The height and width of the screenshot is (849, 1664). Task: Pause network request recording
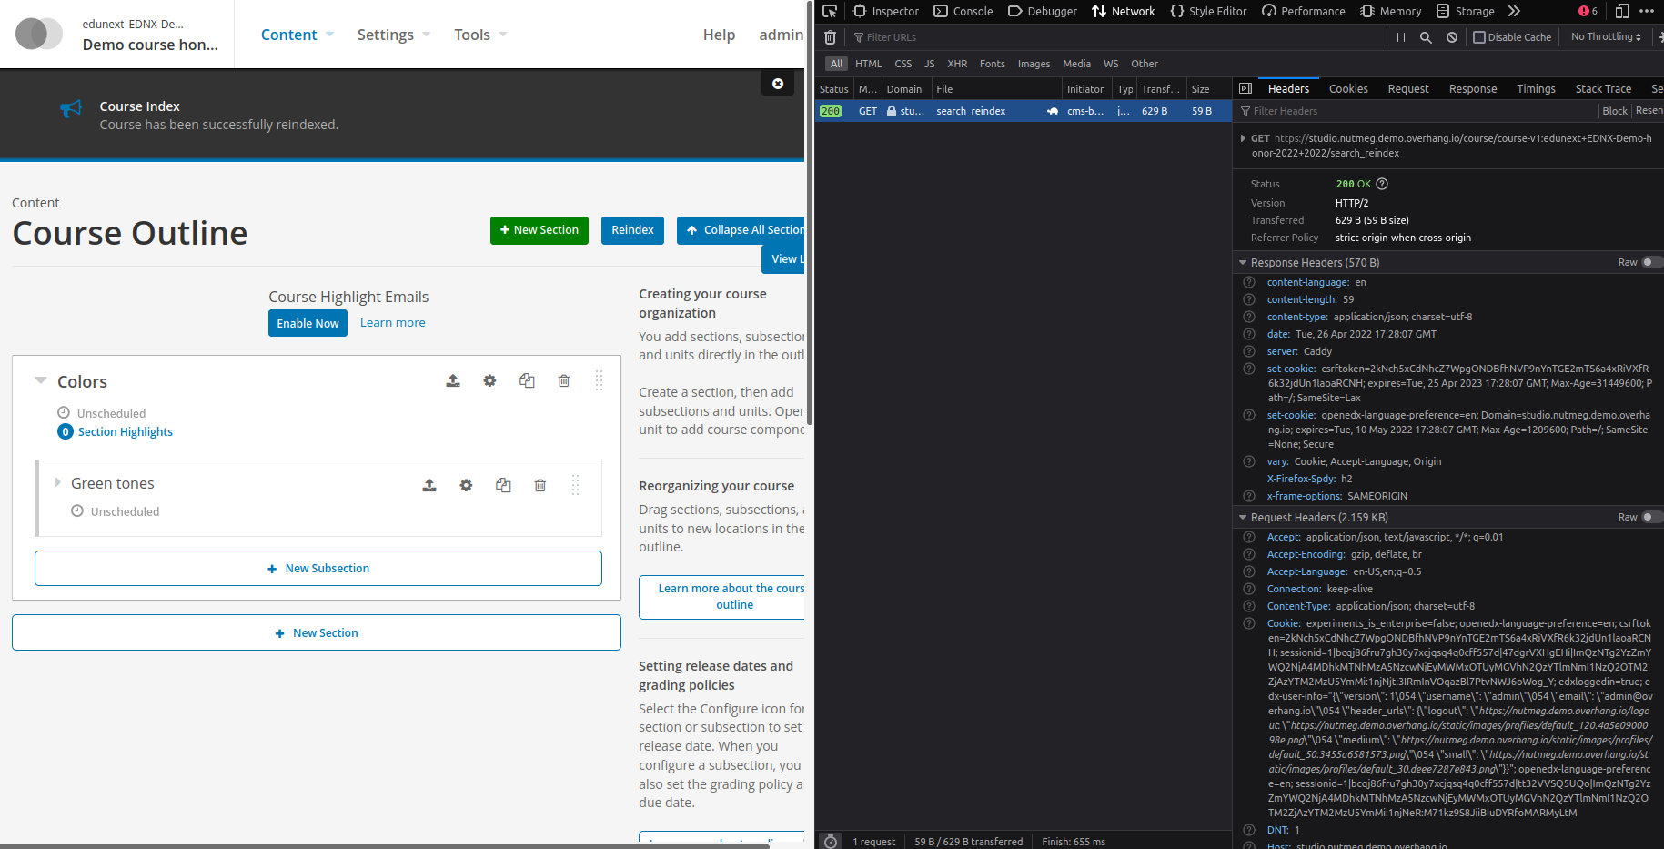click(x=1398, y=37)
